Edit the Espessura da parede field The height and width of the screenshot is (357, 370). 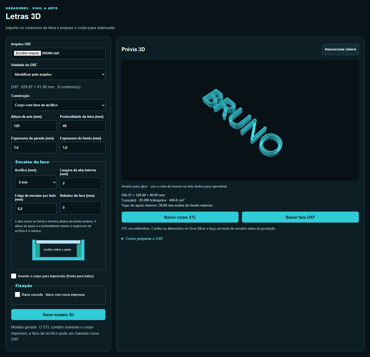click(x=34, y=148)
